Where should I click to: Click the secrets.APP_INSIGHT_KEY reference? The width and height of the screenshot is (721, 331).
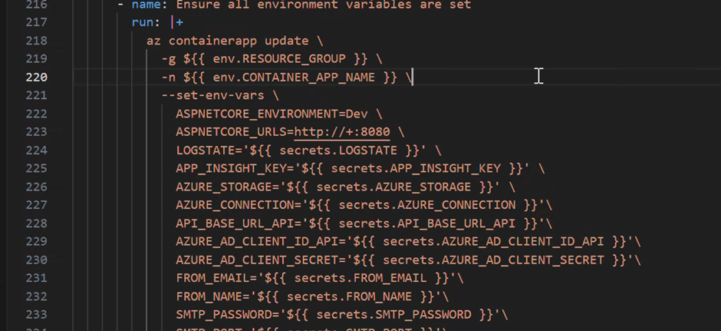coord(416,168)
